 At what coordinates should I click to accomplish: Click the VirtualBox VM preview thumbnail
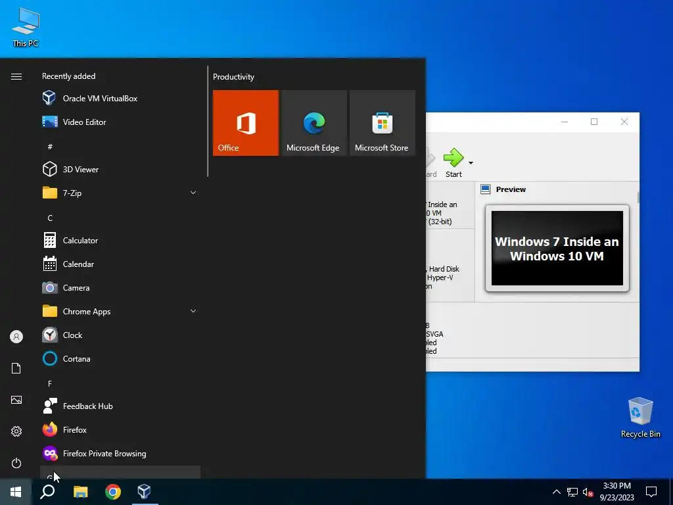(x=557, y=248)
